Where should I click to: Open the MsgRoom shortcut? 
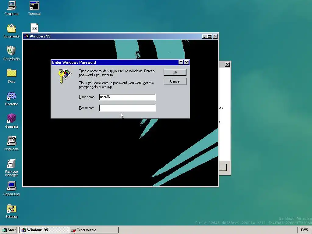coord(11,143)
